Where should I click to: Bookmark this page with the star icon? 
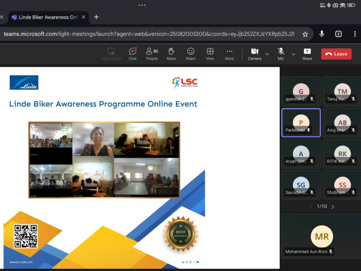pyautogui.click(x=305, y=34)
